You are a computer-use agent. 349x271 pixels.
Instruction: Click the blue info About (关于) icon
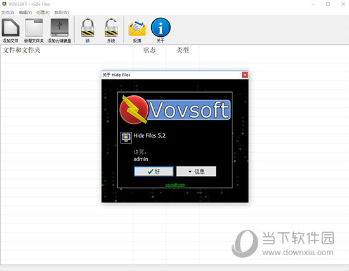161,27
